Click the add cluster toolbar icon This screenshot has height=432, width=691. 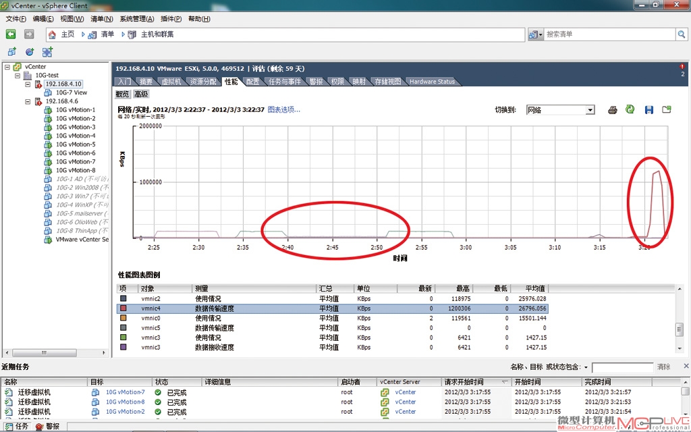click(47, 52)
